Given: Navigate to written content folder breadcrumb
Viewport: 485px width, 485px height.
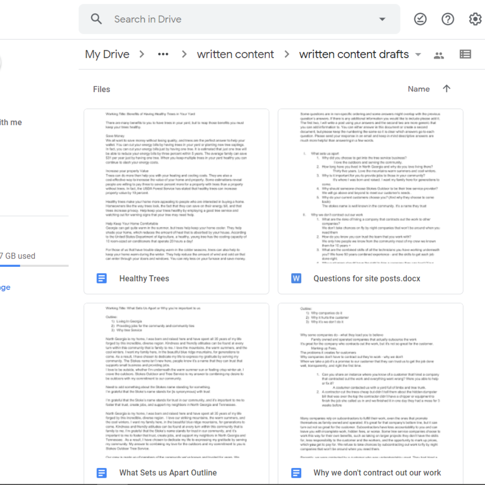Looking at the screenshot, I should point(235,54).
